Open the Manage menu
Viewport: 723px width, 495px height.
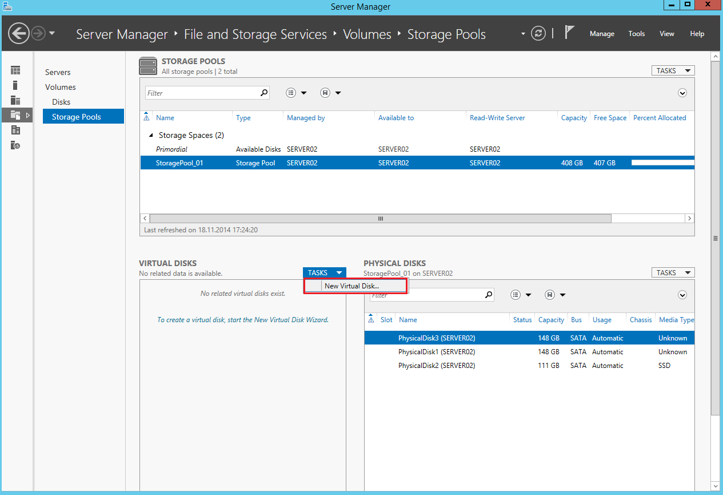(602, 34)
